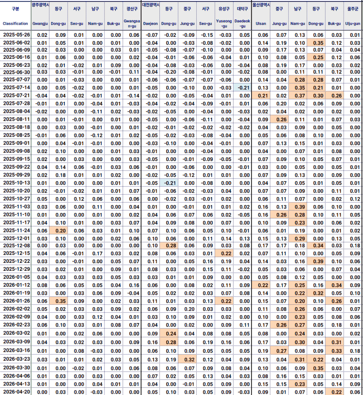The image size is (363, 395).
Task: Select the 2025-06-30 date cell
Action: click(16, 72)
